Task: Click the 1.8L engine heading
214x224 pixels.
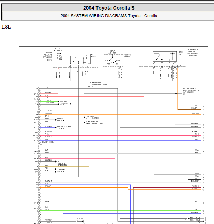Action: coord(6,27)
